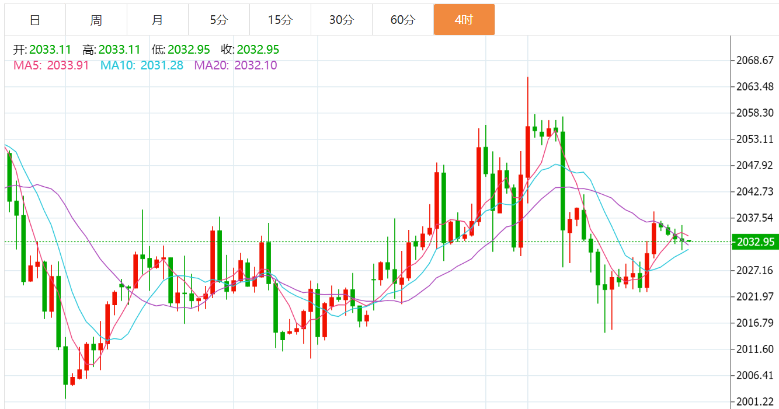Click the MA5: 2033.91 indicator label
Screen dimensions: 779x409
(x=51, y=65)
